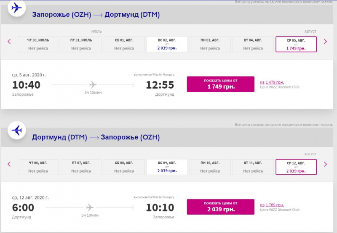337x233 pixels.
Task: Show later return dates with right arrow
Action: [325, 164]
